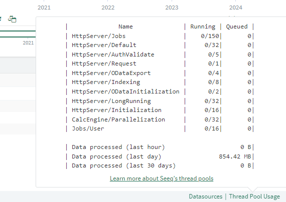Click the 854.42 MB data processed value
This screenshot has height=202, width=286.
coord(235,156)
